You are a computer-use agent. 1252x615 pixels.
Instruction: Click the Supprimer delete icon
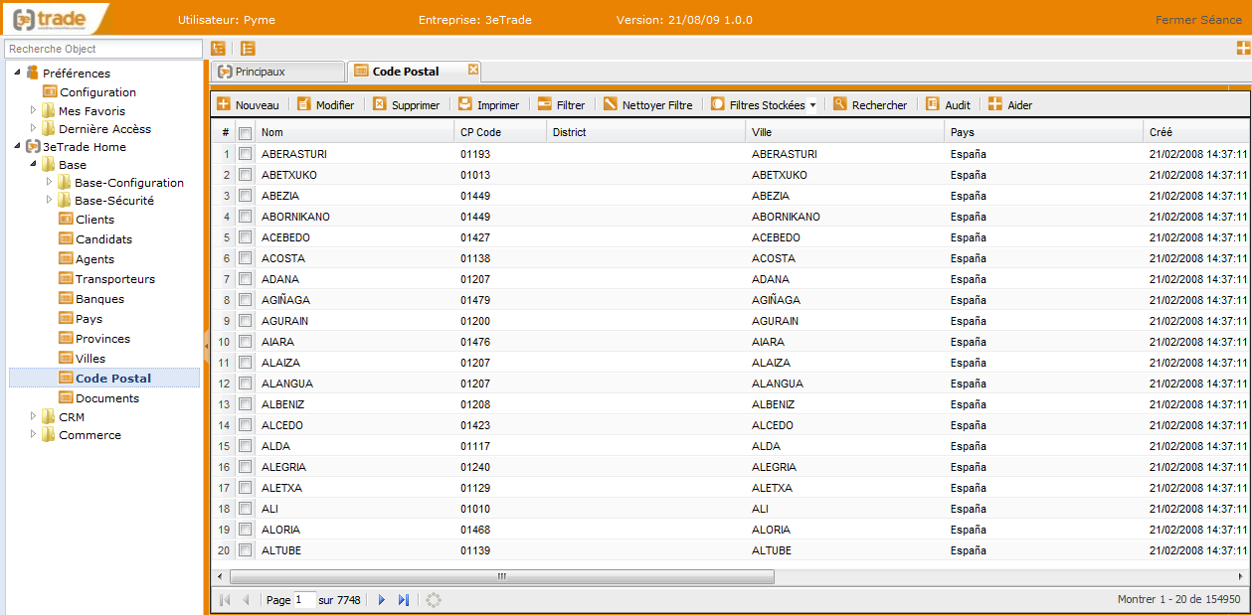point(380,104)
